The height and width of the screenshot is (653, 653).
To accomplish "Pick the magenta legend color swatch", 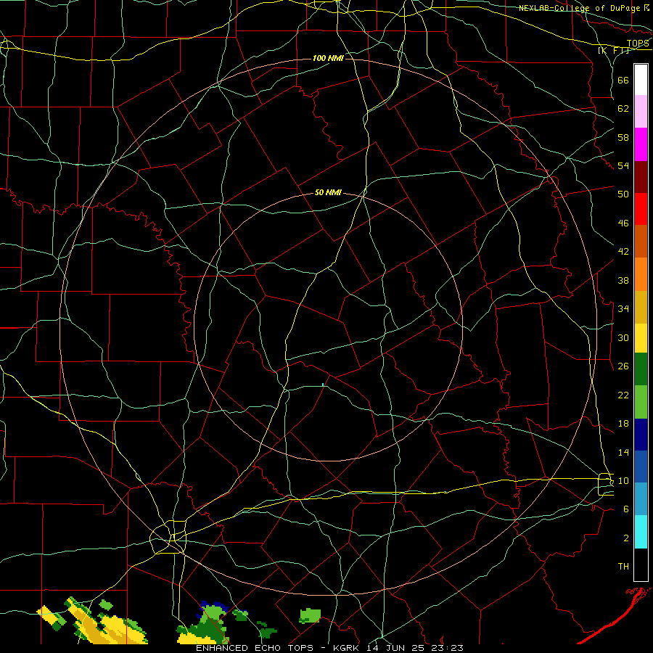I will (641, 144).
